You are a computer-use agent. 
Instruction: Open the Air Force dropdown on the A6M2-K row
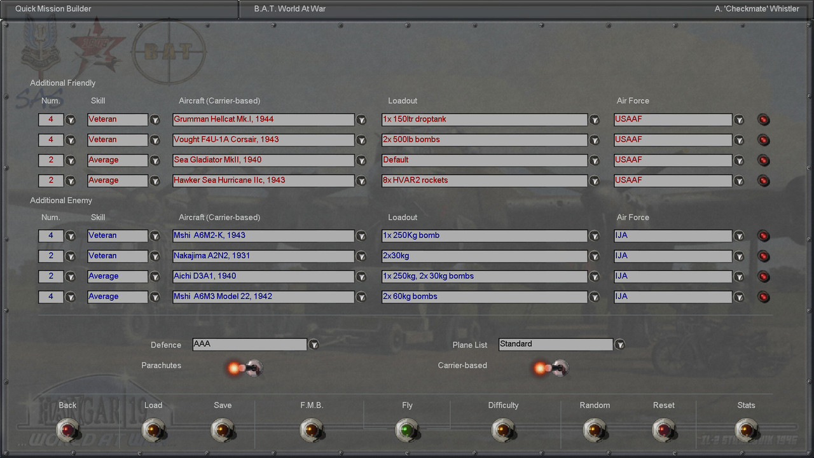pos(739,236)
